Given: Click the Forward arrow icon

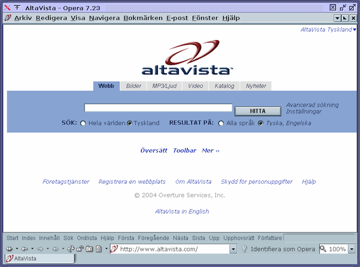Looking at the screenshot, I should pyautogui.click(x=40, y=249).
